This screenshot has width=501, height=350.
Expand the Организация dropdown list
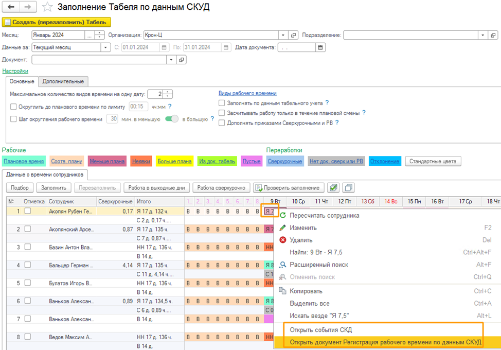[x=283, y=35]
